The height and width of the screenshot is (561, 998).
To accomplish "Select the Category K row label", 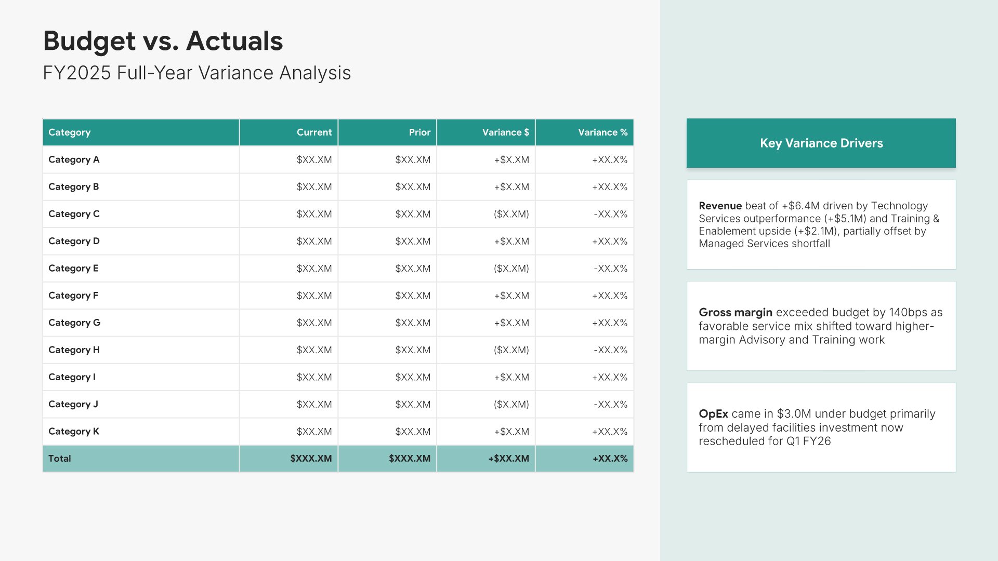I will (x=74, y=431).
